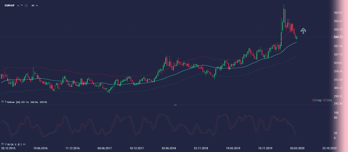Click the white up arrow marker
This screenshot has width=348, height=152.
[x=303, y=31]
